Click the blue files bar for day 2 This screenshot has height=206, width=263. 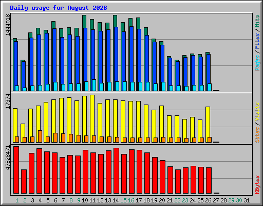(x=24, y=74)
